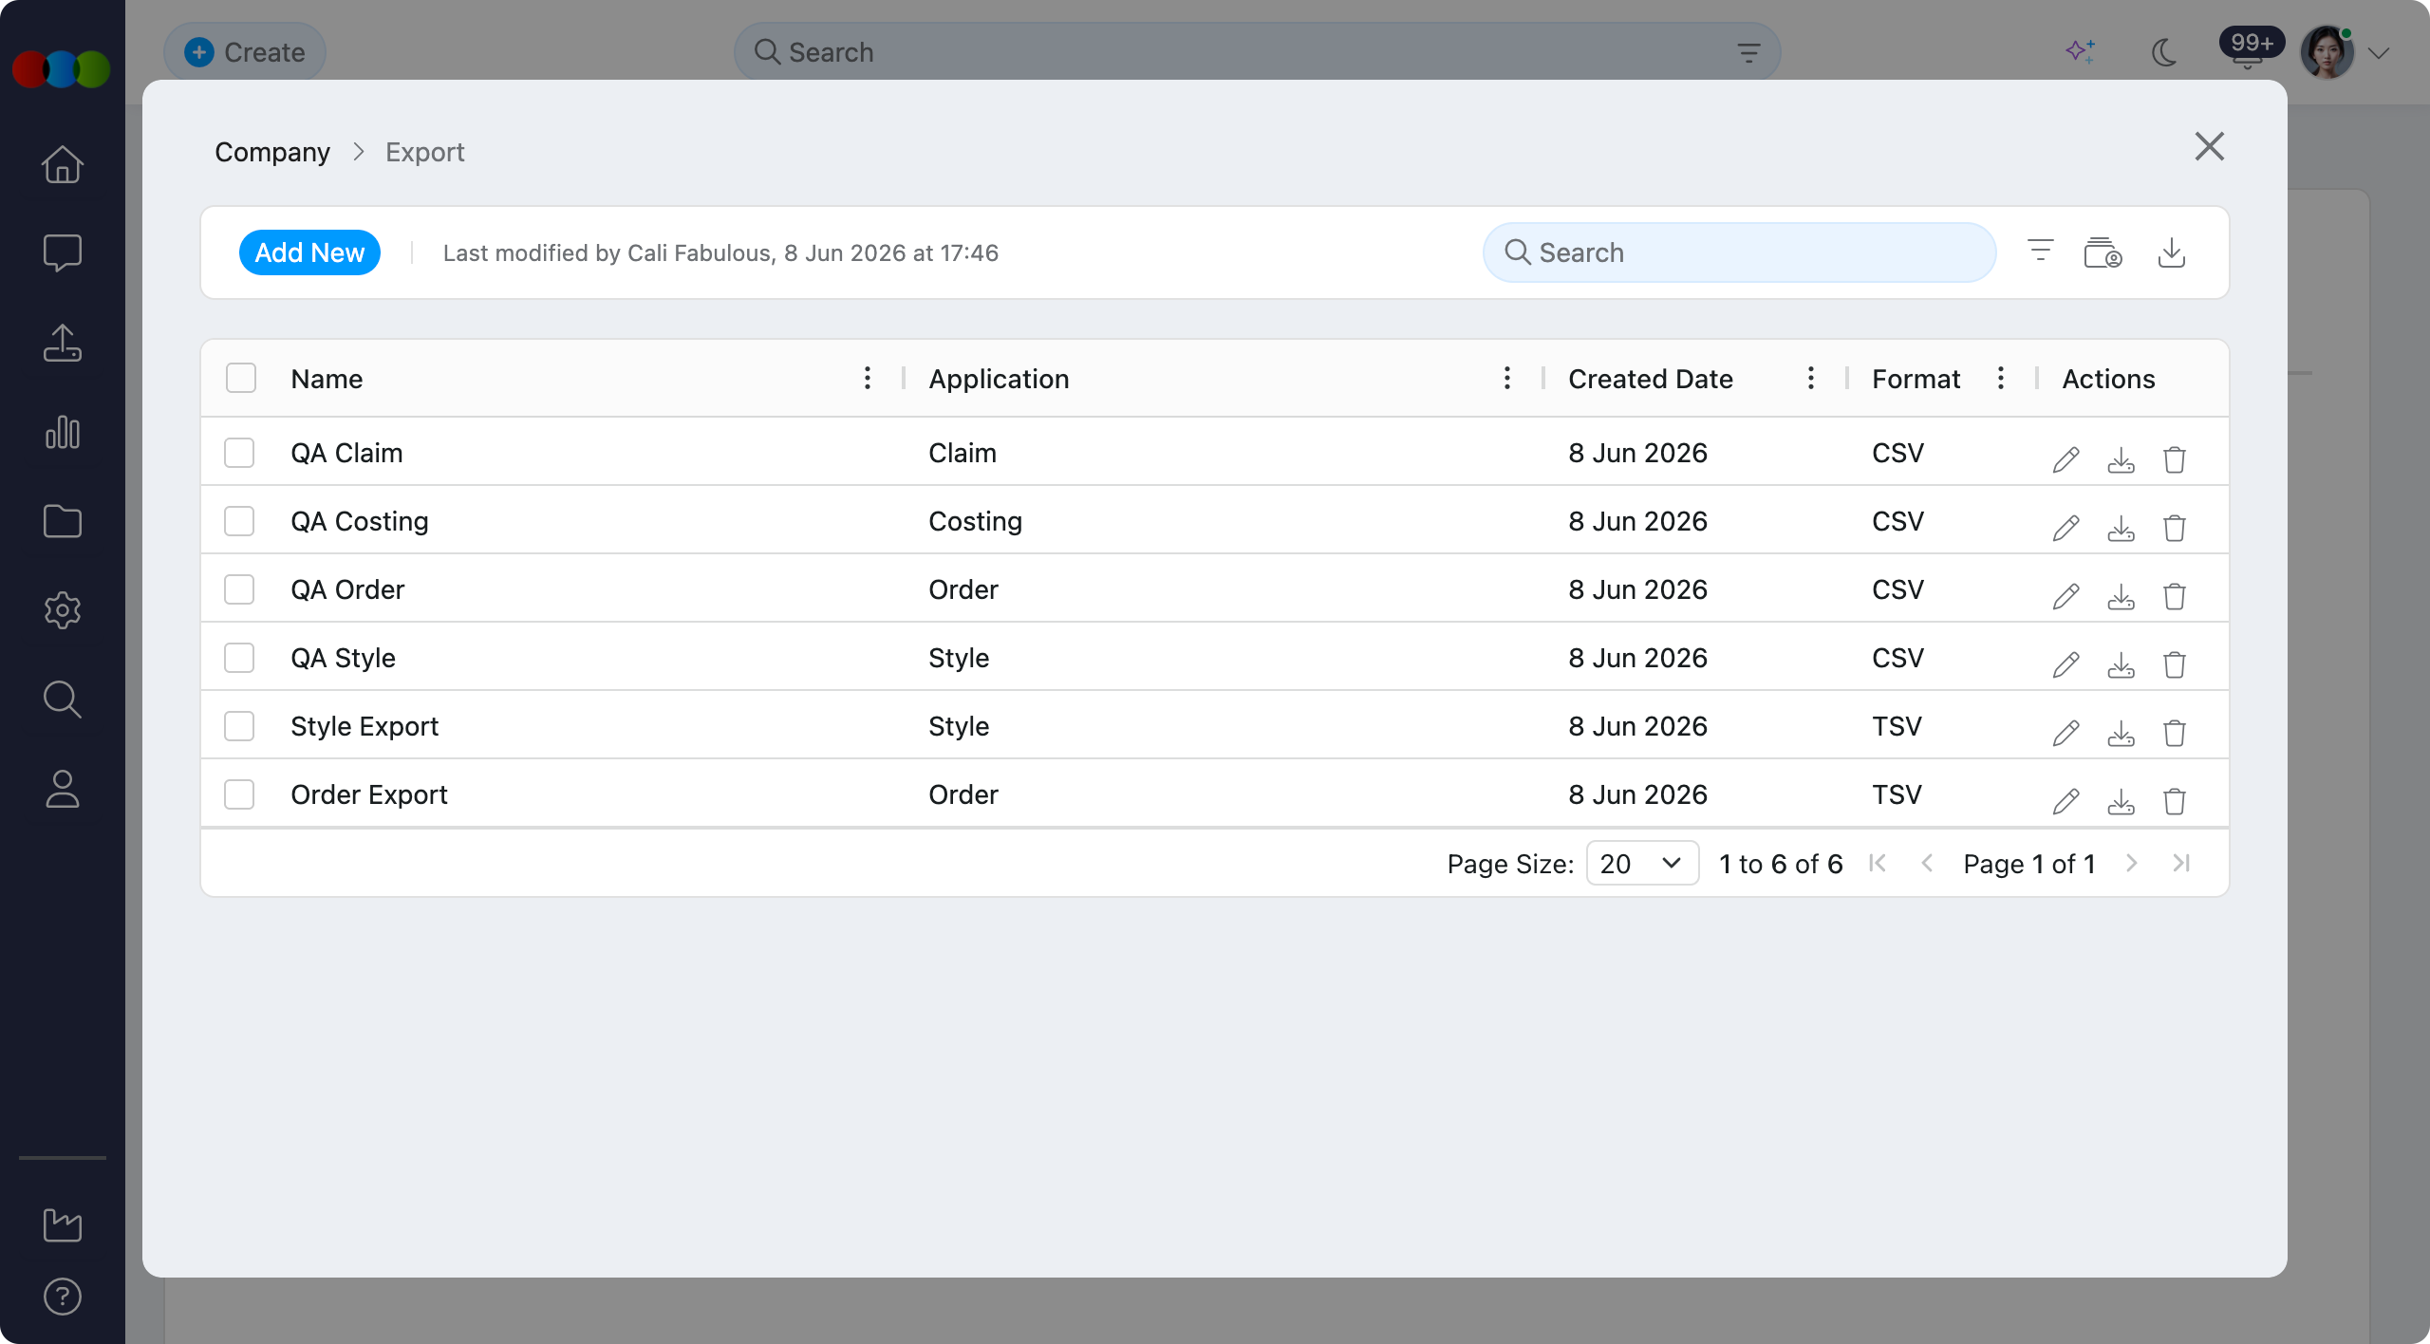Edit the QA Claim export

pos(2066,460)
